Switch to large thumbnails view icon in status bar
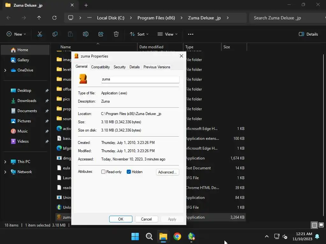 (x=321, y=225)
